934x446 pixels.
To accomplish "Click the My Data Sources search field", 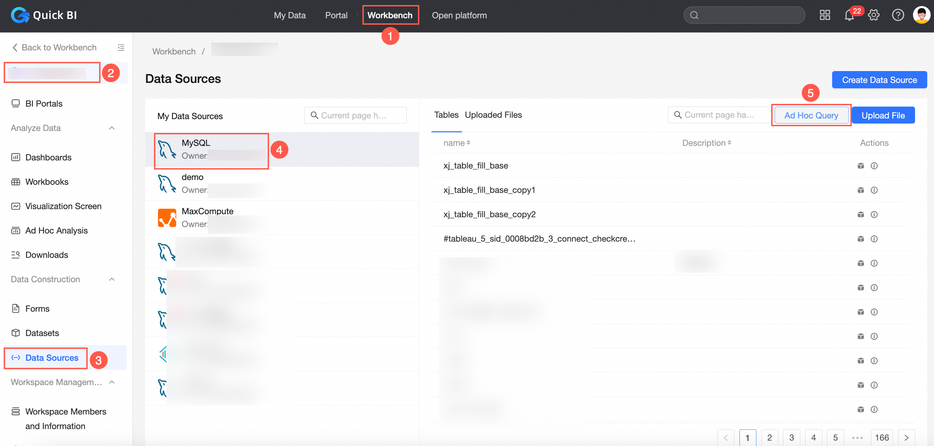I will coord(355,115).
